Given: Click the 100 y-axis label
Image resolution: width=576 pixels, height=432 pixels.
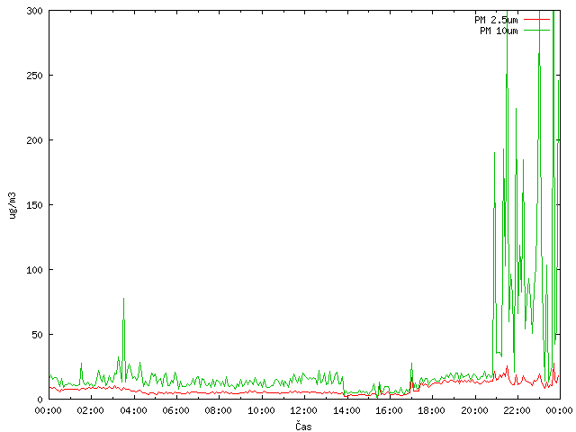Looking at the screenshot, I should [35, 270].
